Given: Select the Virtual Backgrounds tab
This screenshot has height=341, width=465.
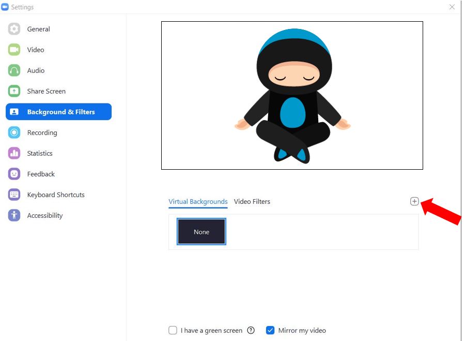Looking at the screenshot, I should (198, 202).
